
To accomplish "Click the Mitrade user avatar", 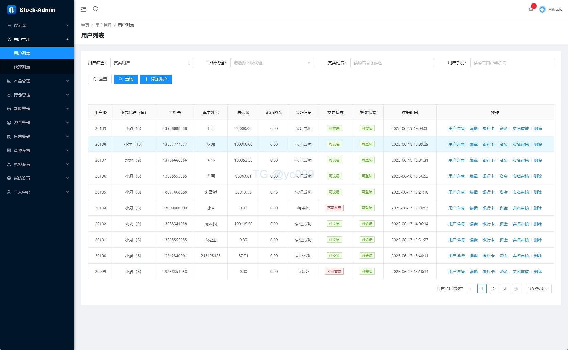I will 543,9.
